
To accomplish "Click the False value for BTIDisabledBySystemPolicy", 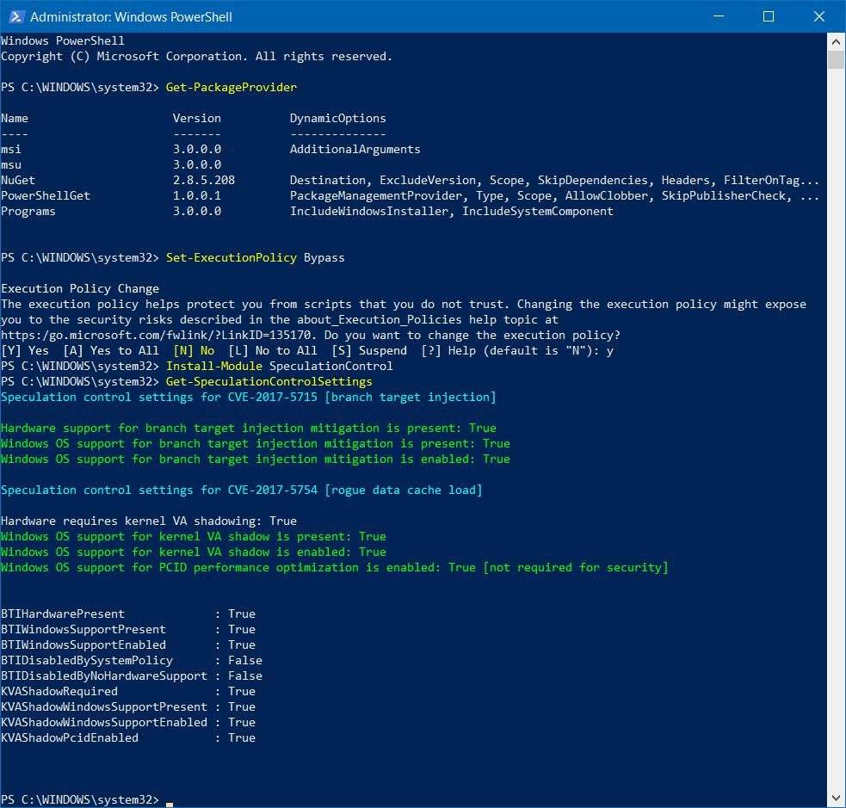I will [245, 661].
